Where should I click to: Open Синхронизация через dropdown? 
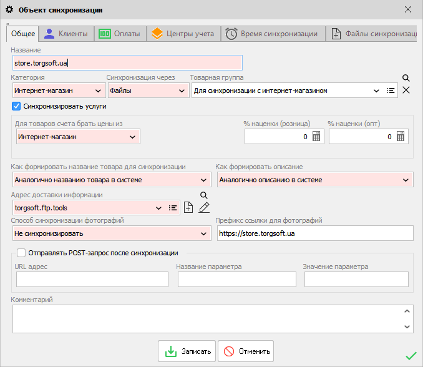[182, 91]
